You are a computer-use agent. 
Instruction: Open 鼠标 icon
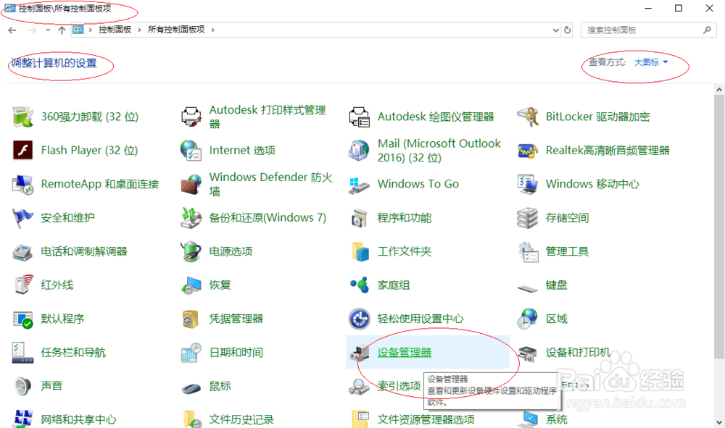click(x=191, y=388)
